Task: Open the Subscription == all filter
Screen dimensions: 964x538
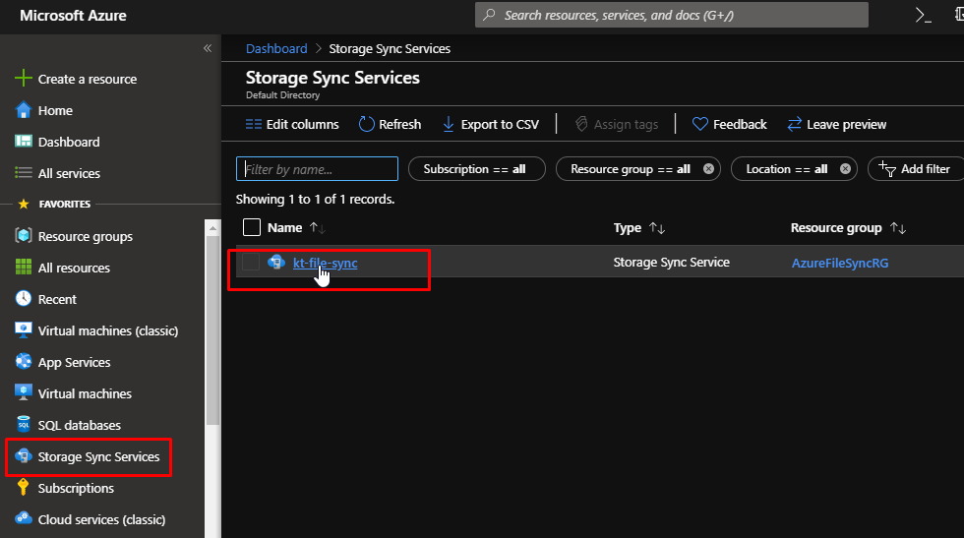Action: click(476, 169)
